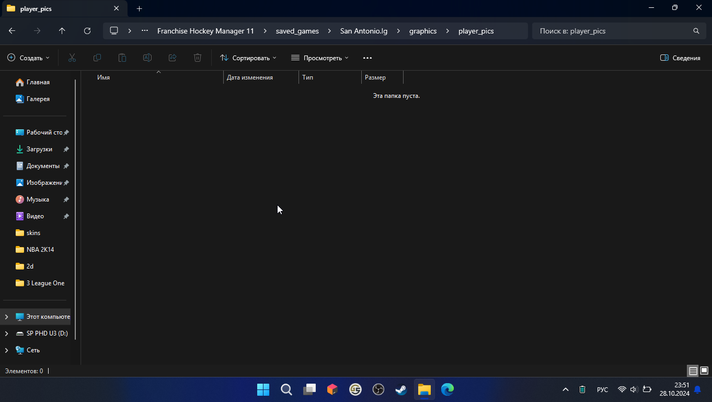Open See more options ellipsis in toolbar
The height and width of the screenshot is (402, 712).
(x=367, y=58)
